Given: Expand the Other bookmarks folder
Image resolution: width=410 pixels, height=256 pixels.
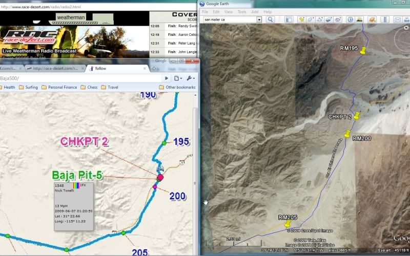Looking at the screenshot, I should pos(177,87).
